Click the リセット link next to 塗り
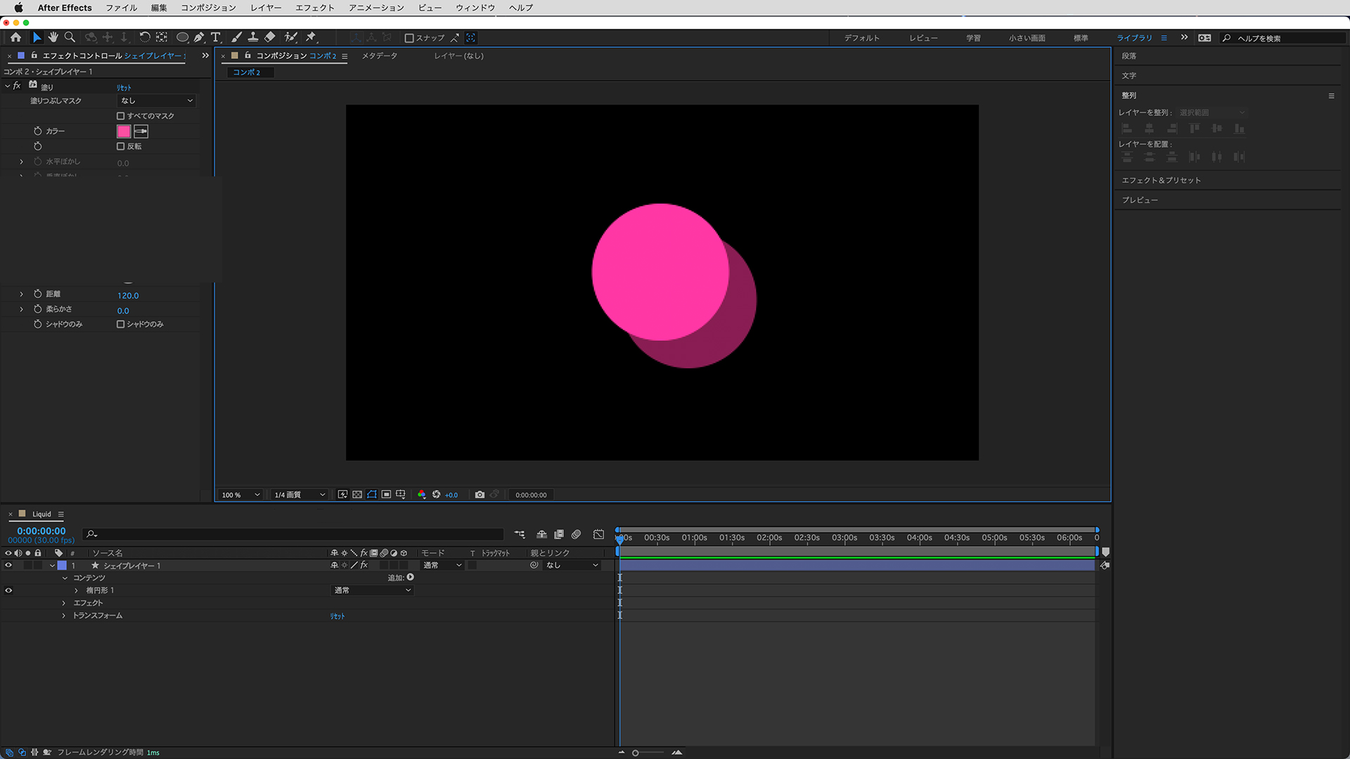 (124, 87)
